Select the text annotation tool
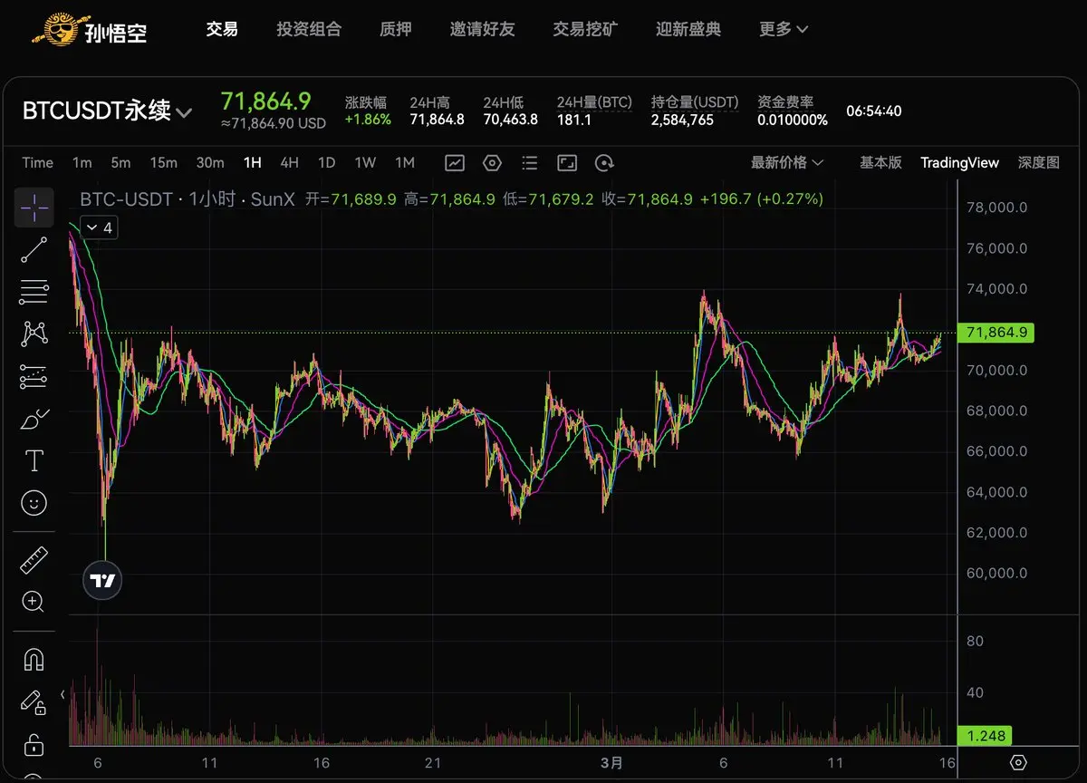 coord(34,460)
